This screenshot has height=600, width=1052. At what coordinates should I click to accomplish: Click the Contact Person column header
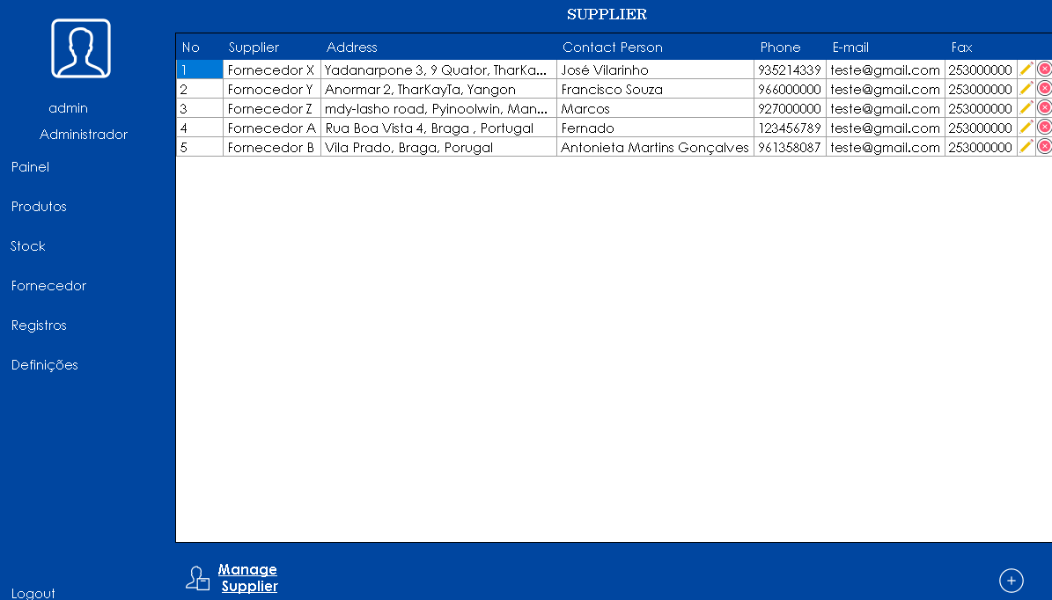pyautogui.click(x=613, y=48)
